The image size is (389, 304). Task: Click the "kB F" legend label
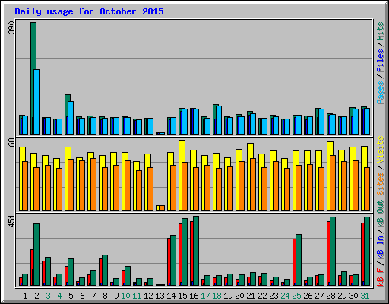(380, 277)
